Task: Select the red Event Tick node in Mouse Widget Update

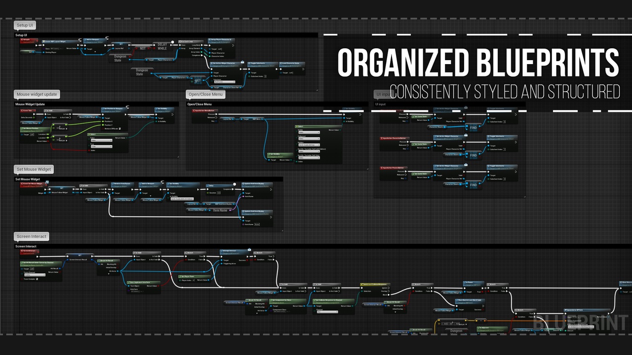Action: (28, 110)
